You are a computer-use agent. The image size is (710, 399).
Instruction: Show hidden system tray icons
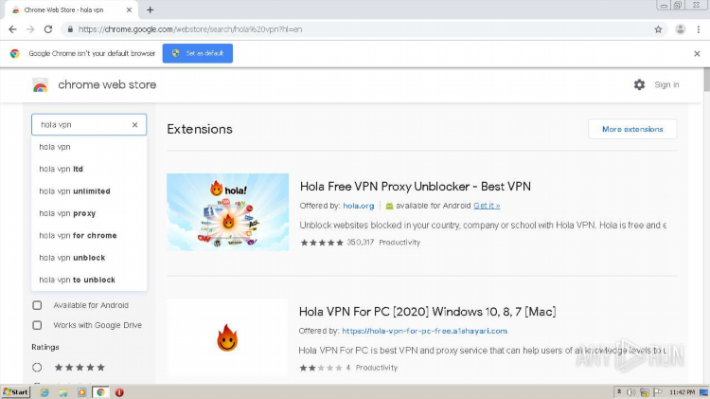tap(618, 392)
